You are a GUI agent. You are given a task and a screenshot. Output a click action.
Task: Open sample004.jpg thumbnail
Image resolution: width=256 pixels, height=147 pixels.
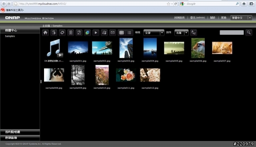150,48
